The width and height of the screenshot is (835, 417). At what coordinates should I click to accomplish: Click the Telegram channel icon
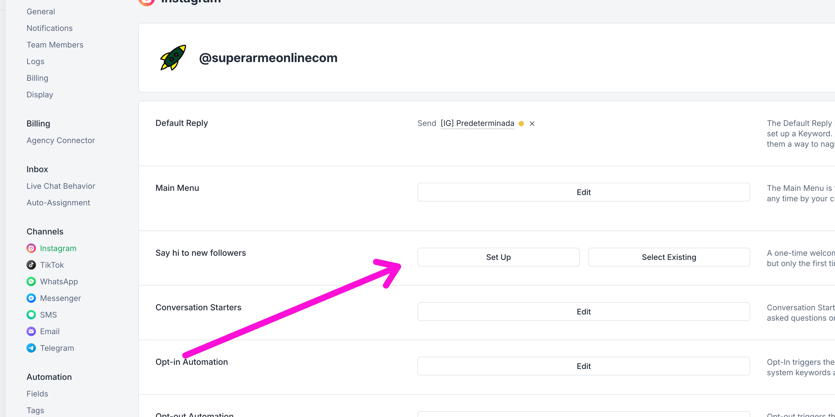[31, 348]
